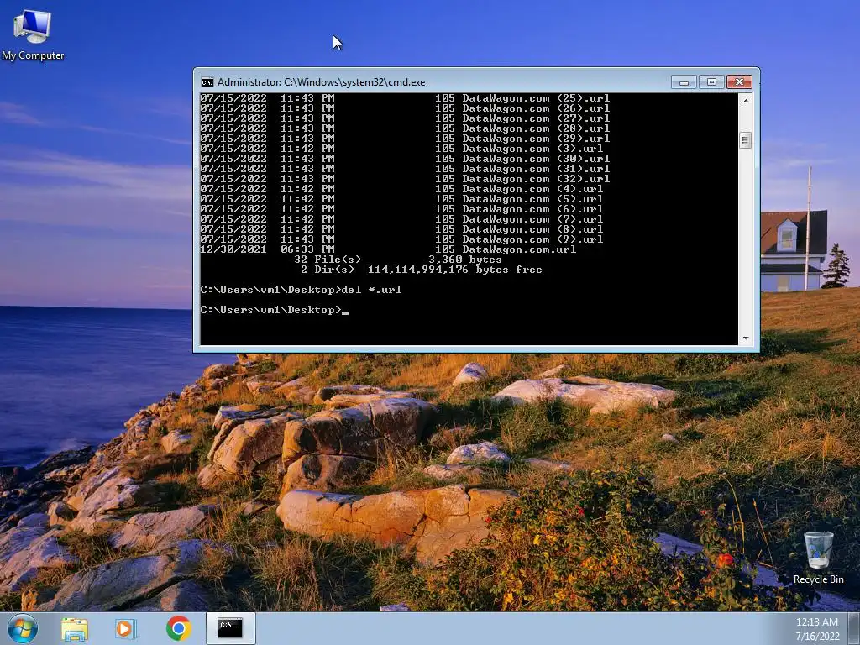This screenshot has width=860, height=645.
Task: Click the line 'DataWagon.com (5).url'
Action: point(401,198)
